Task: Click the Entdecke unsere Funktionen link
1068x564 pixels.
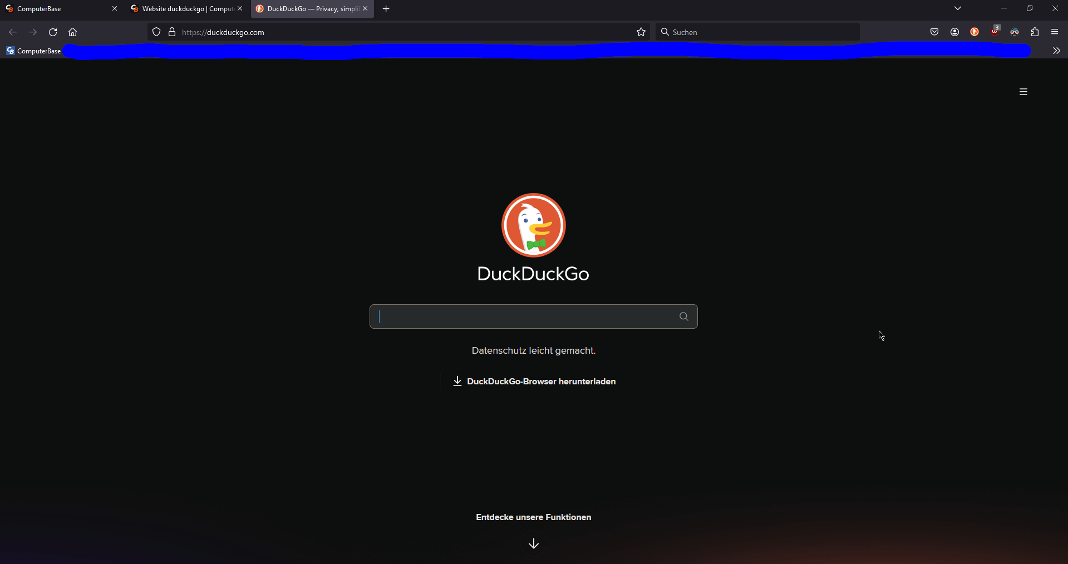Action: coord(534,517)
